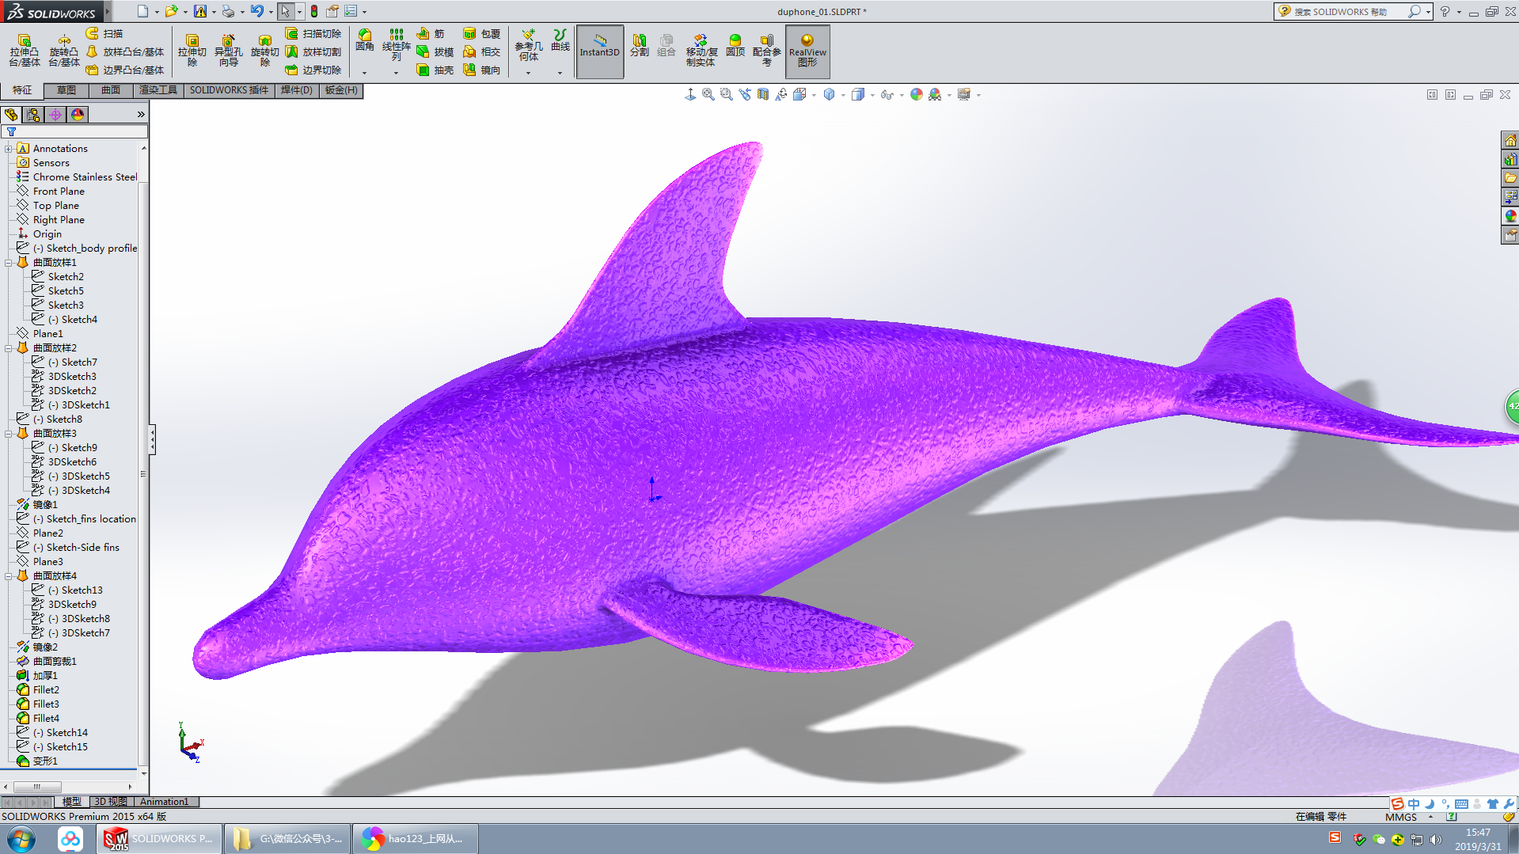
Task: Switch to the 曲面 ribbon tab
Action: 110,90
